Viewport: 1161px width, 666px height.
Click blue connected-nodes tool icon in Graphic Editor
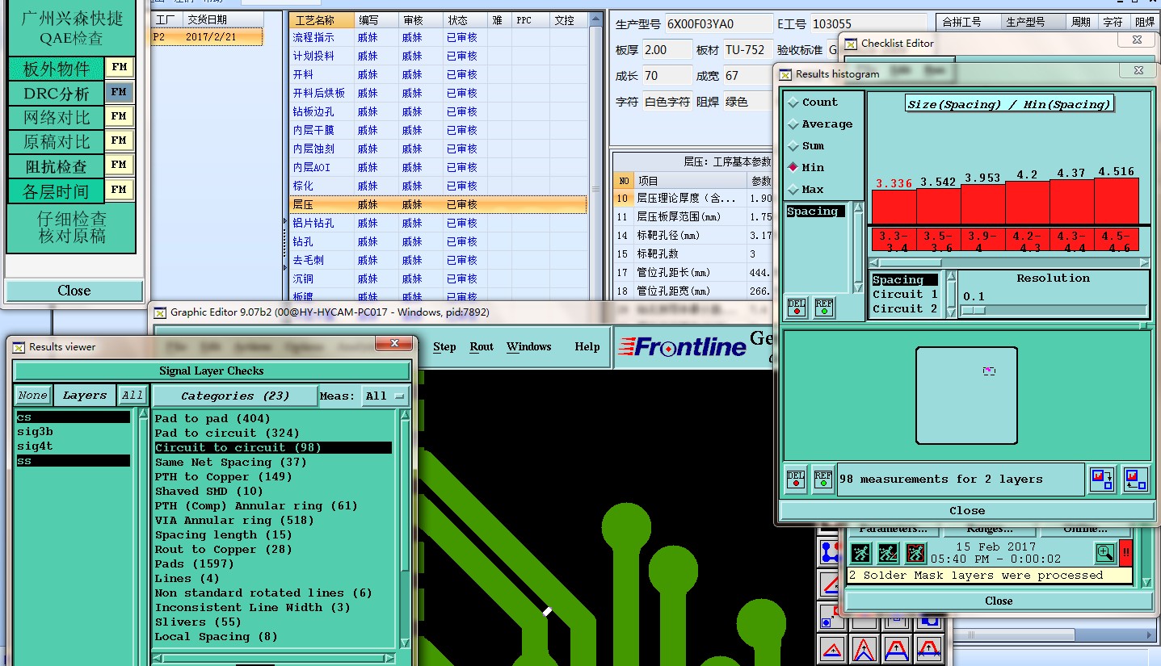(x=830, y=553)
